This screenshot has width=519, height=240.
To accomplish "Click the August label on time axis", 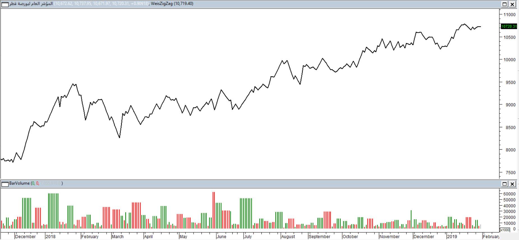I will pos(288,236).
